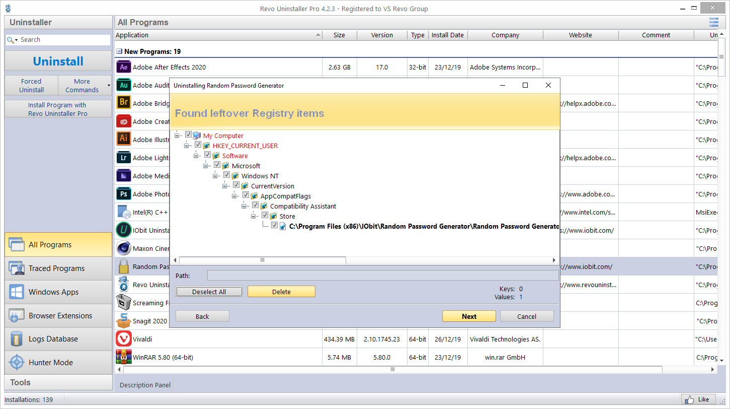This screenshot has height=409, width=730.
Task: Click the Deselect All button
Action: click(x=209, y=292)
